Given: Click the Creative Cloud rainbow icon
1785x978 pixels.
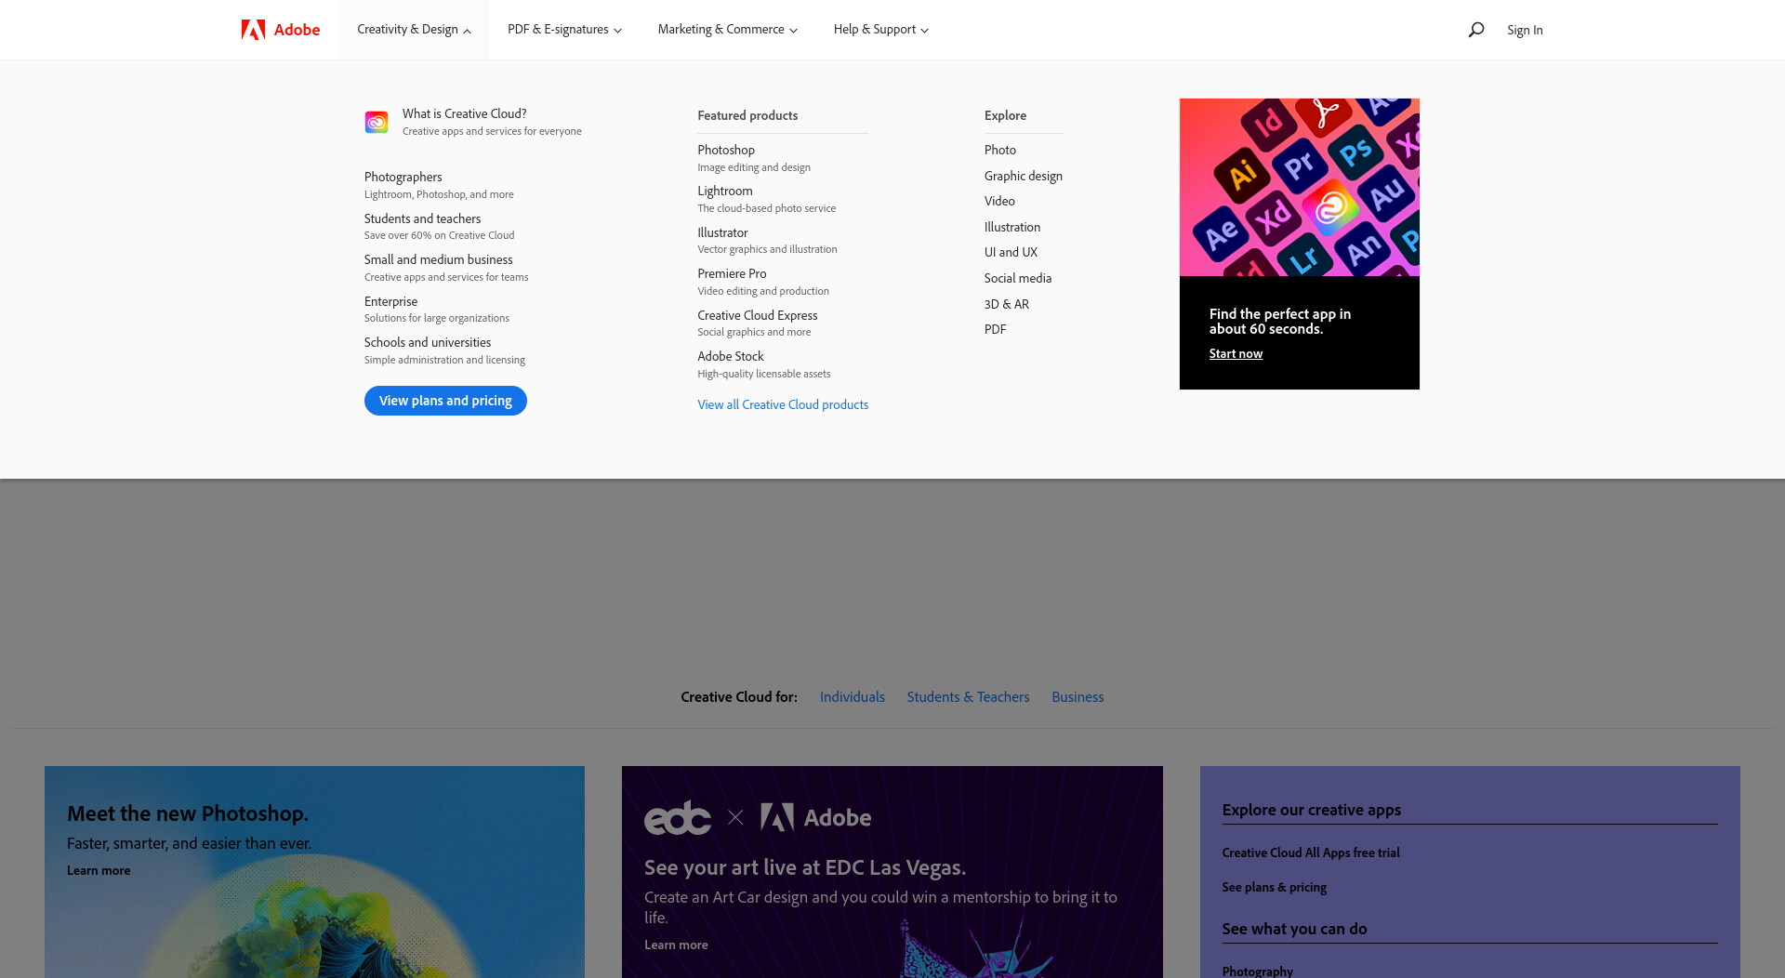Looking at the screenshot, I should (377, 122).
